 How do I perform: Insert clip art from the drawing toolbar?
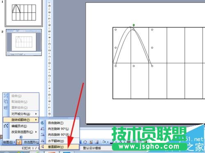(91, 142)
